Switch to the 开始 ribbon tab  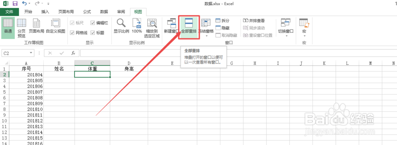[28, 11]
